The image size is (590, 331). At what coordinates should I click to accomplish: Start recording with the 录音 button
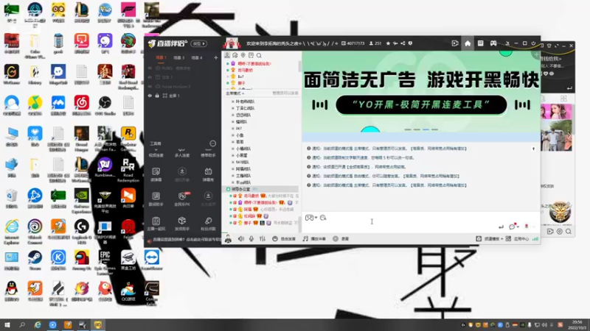click(x=341, y=238)
